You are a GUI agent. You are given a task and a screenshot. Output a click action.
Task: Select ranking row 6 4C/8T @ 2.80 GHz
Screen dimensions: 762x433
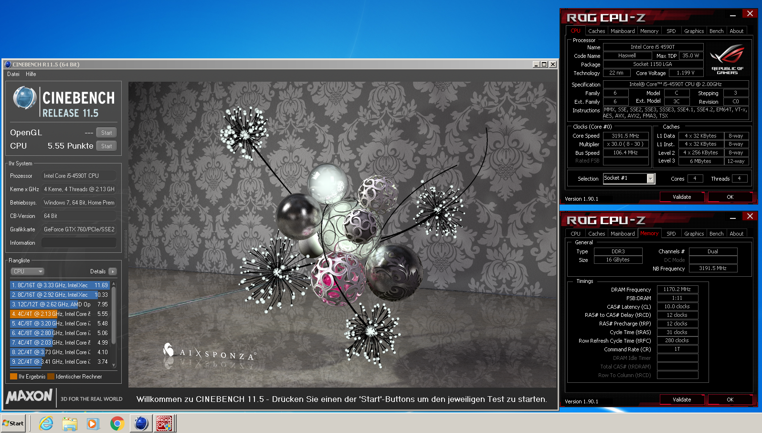tap(60, 333)
